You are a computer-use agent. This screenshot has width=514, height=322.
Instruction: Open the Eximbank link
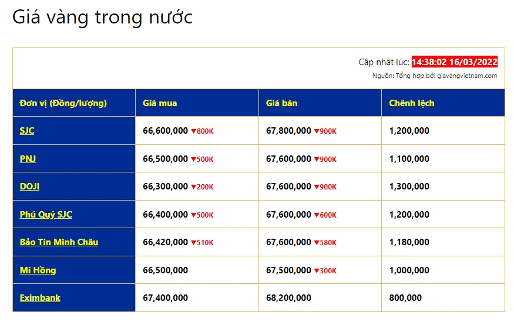(x=40, y=298)
